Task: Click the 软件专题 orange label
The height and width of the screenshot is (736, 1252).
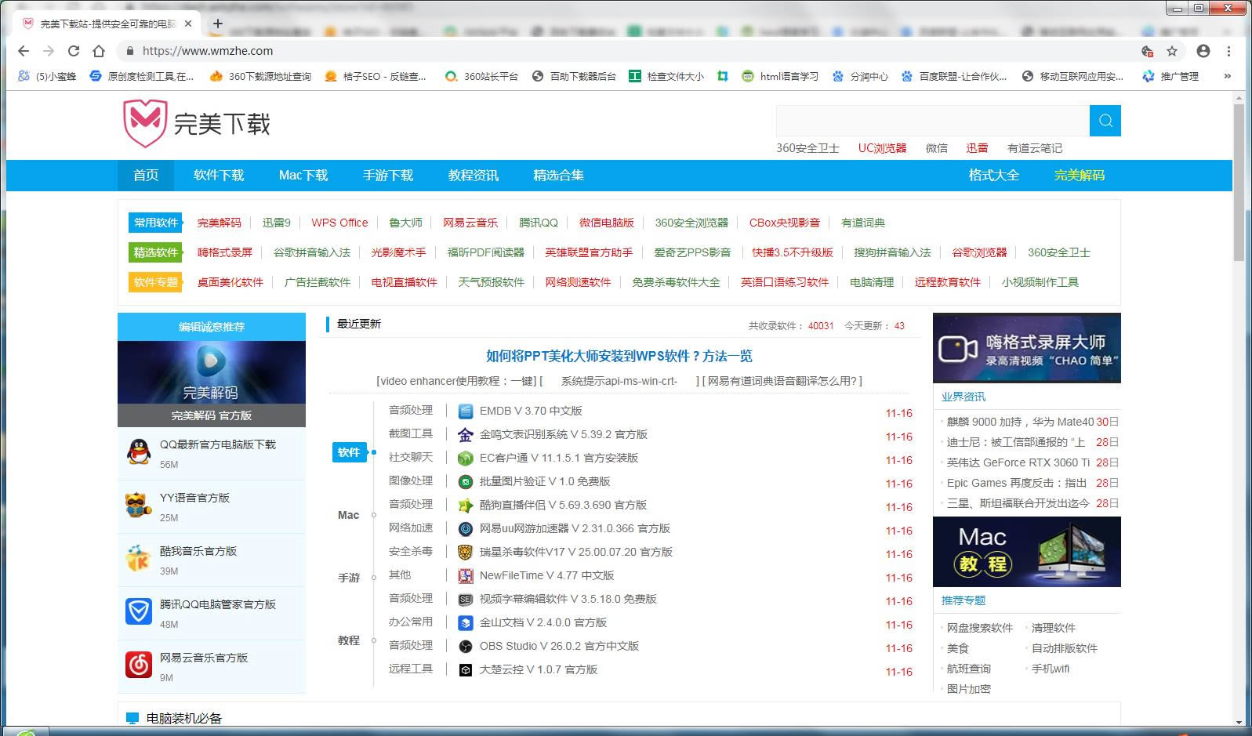Action: pos(156,282)
